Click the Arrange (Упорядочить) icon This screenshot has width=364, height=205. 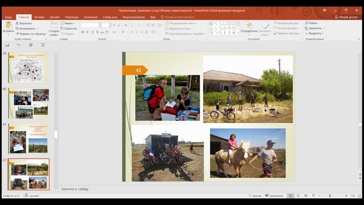click(x=249, y=25)
